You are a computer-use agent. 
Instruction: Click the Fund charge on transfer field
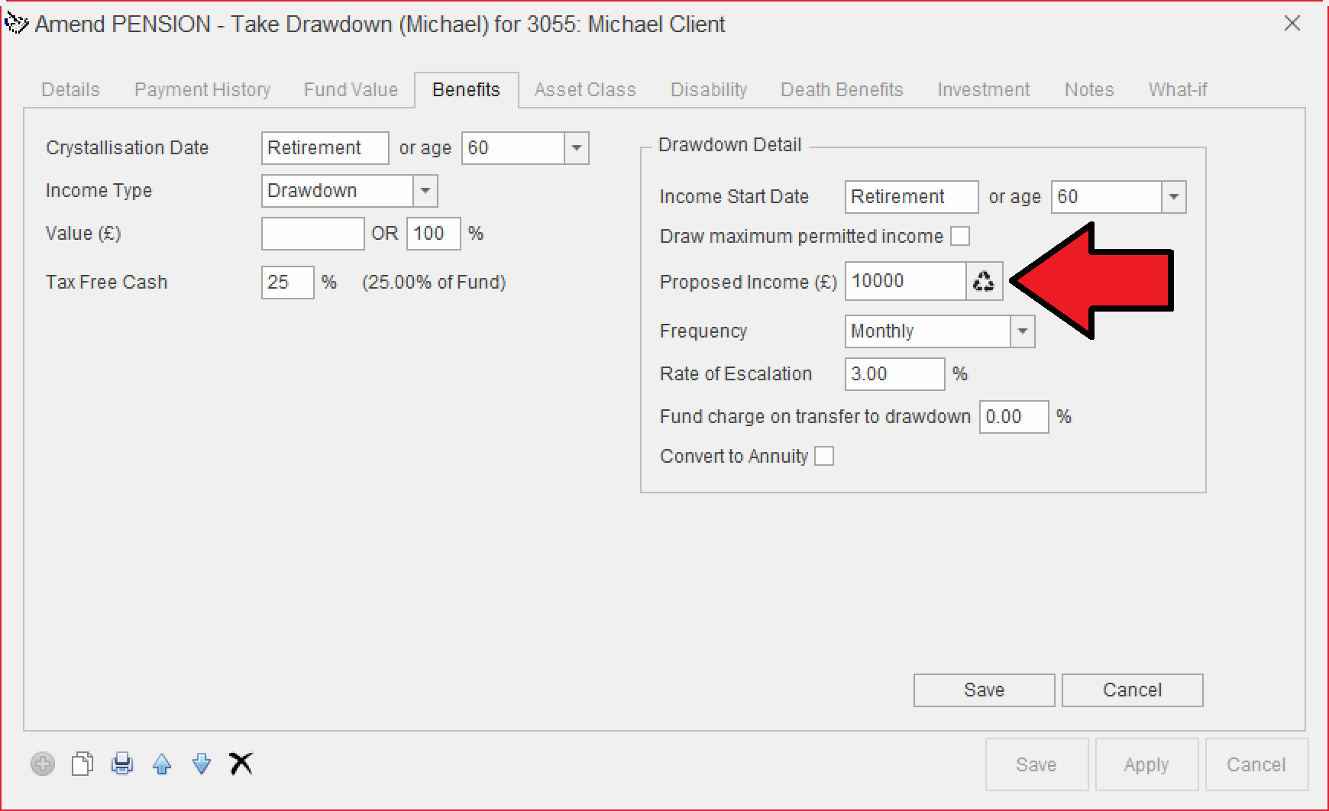click(x=1014, y=416)
